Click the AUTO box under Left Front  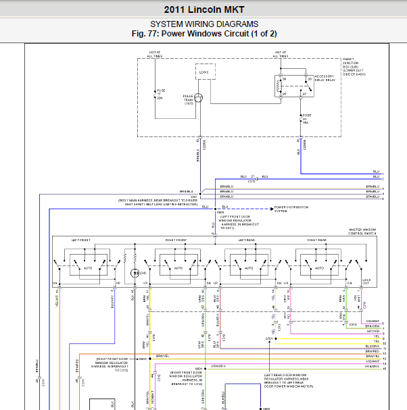click(x=88, y=265)
